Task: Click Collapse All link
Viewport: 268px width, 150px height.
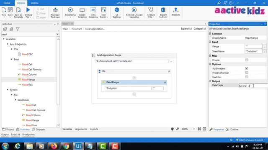Action: (x=200, y=29)
